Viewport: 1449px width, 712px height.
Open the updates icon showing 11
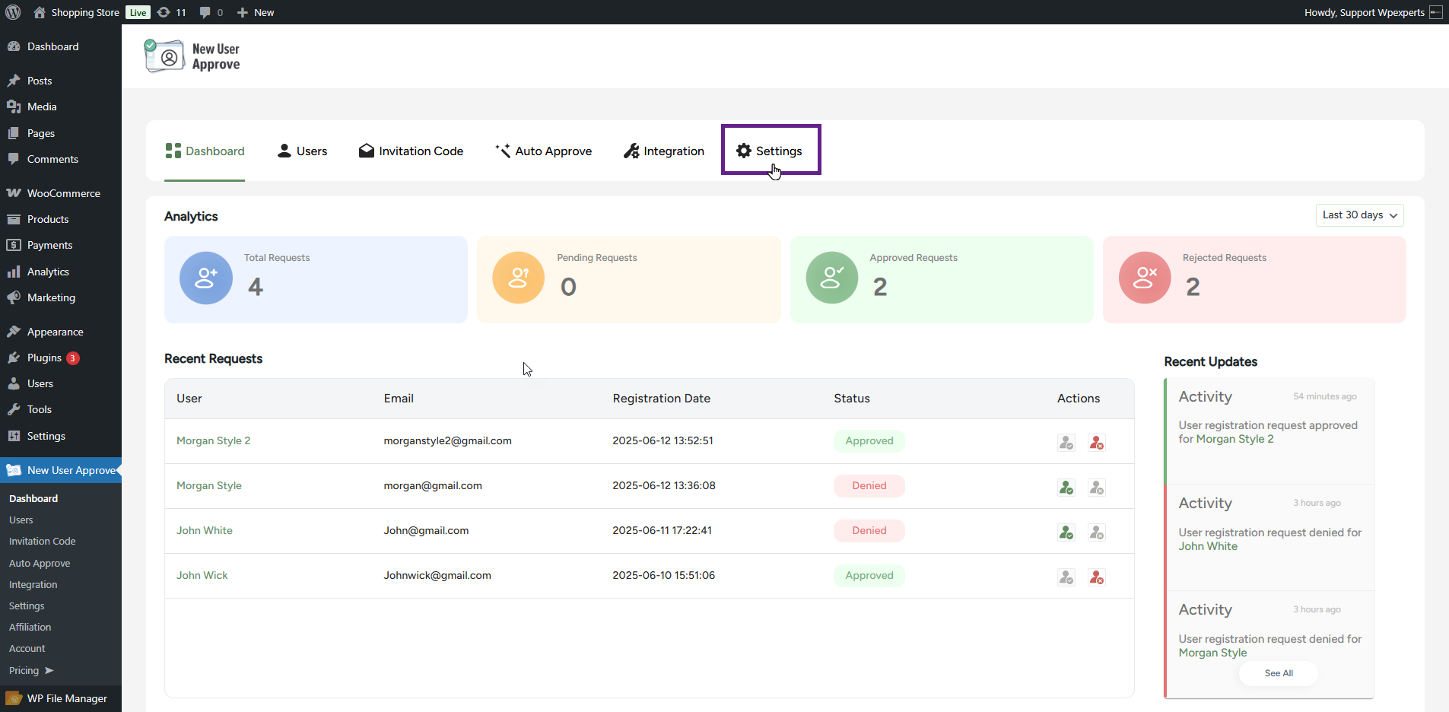pyautogui.click(x=171, y=12)
